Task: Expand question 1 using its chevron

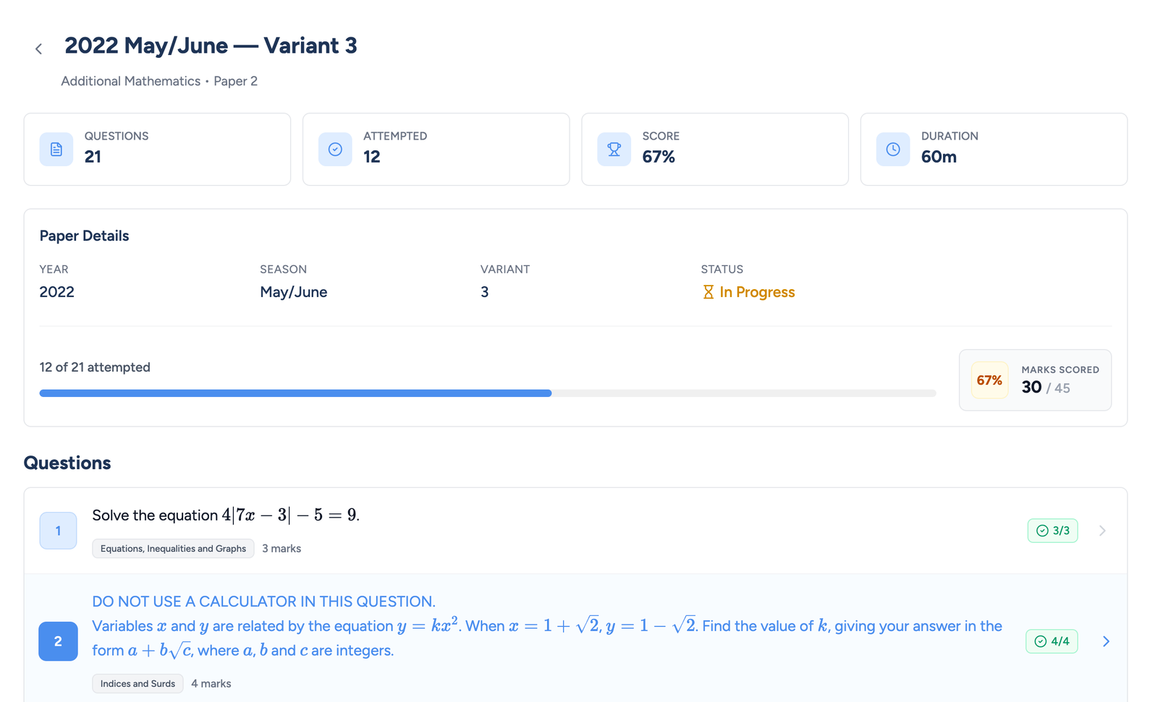Action: tap(1102, 531)
